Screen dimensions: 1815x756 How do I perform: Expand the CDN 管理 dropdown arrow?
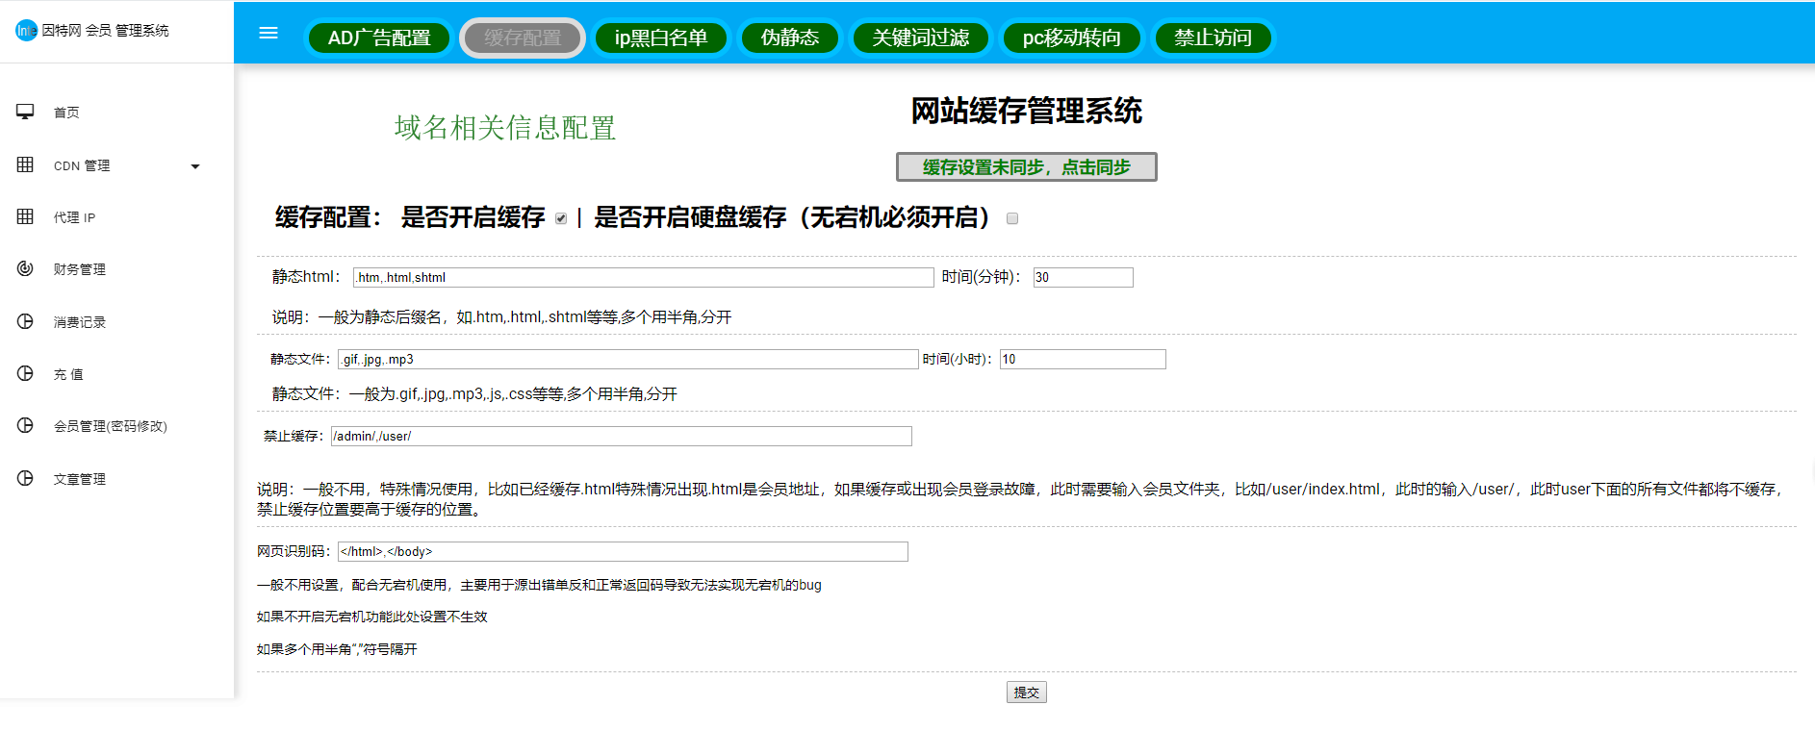(x=195, y=166)
